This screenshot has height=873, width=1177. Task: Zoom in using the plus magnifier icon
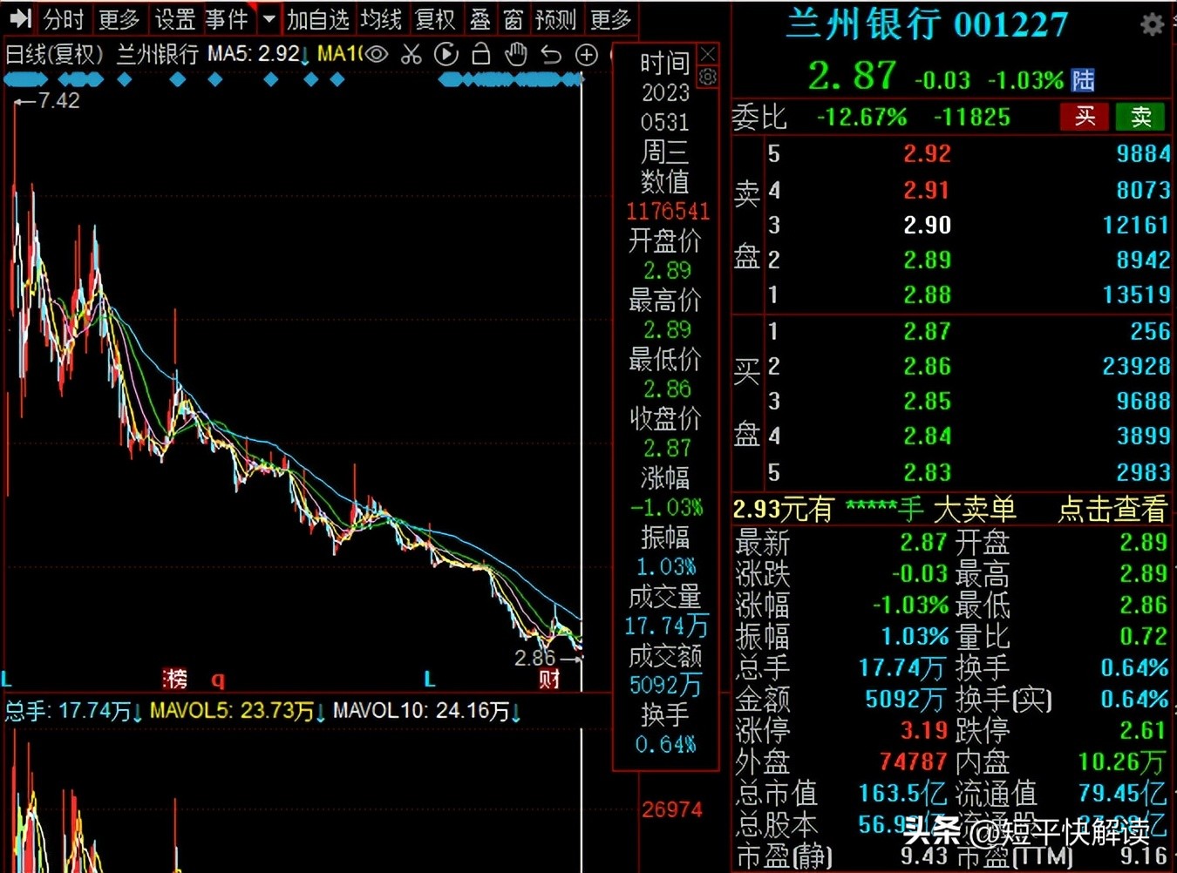[585, 54]
